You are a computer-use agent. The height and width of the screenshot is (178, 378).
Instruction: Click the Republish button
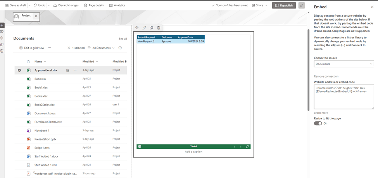tap(284, 5)
